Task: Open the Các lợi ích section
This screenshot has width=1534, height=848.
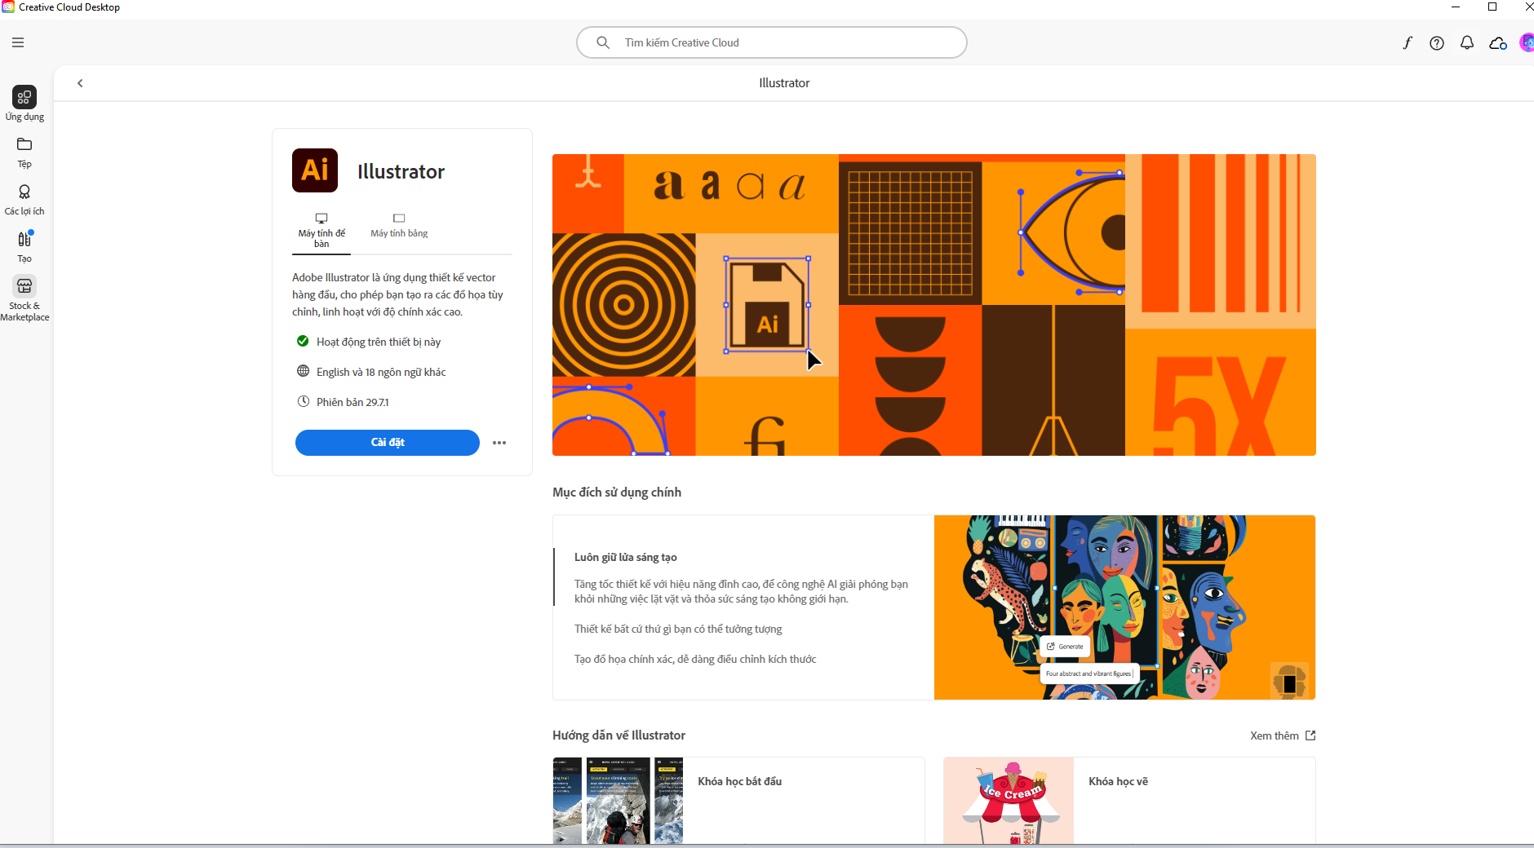Action: tap(24, 199)
